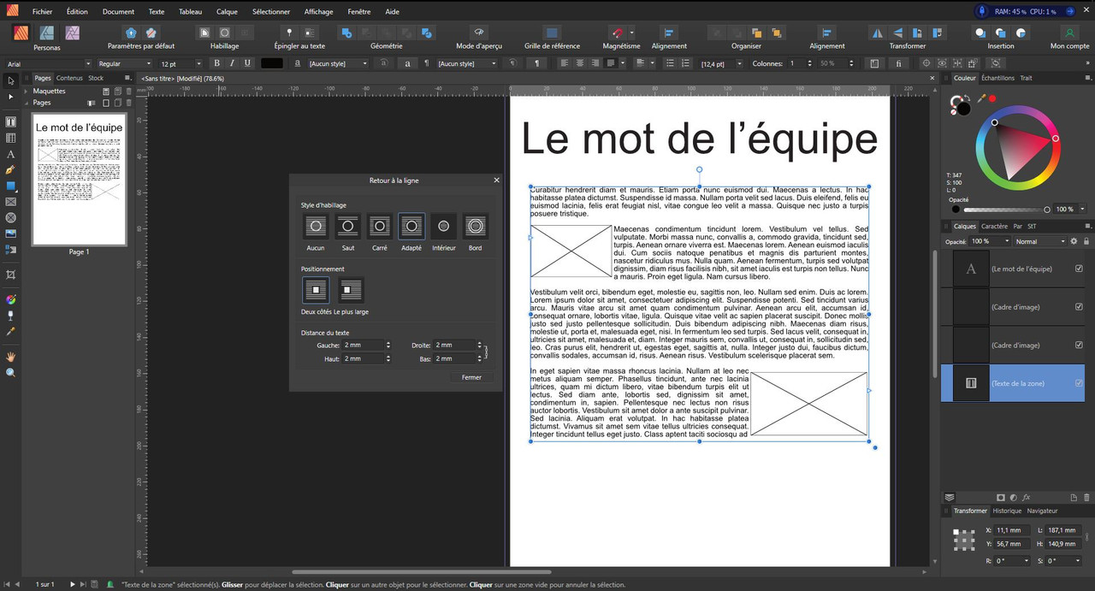Switch to the Historique tab
The image size is (1095, 591).
coord(1007,511)
